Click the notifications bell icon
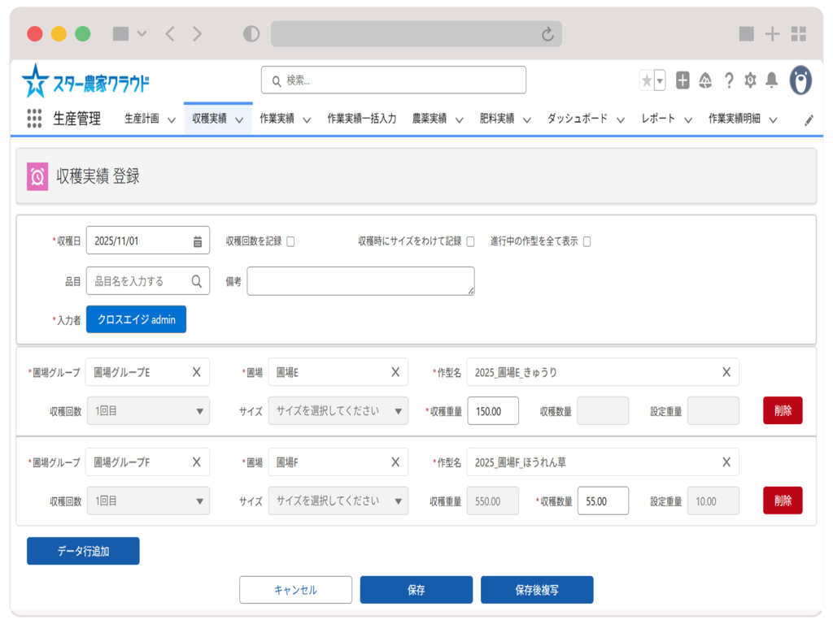 pos(771,80)
